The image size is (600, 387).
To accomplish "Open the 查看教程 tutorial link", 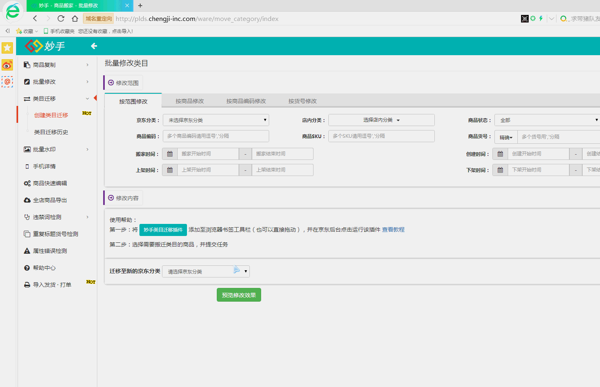I will (393, 230).
